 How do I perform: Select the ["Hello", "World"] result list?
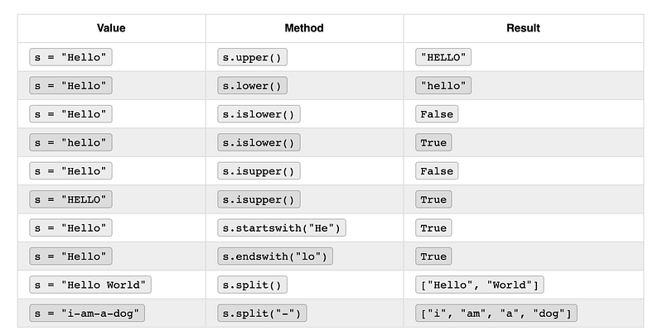(480, 285)
